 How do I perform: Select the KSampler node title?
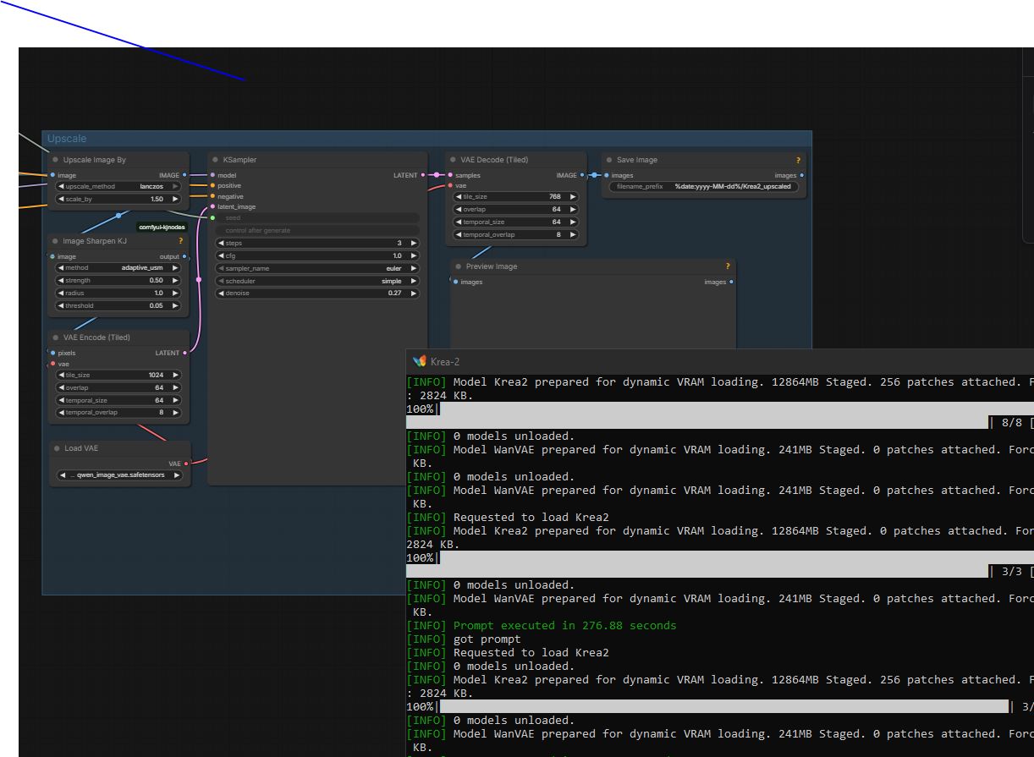239,160
